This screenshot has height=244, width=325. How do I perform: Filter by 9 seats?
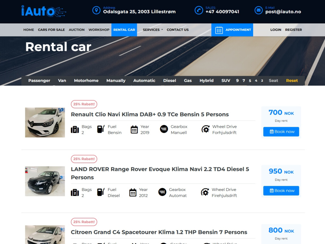[x=237, y=80]
